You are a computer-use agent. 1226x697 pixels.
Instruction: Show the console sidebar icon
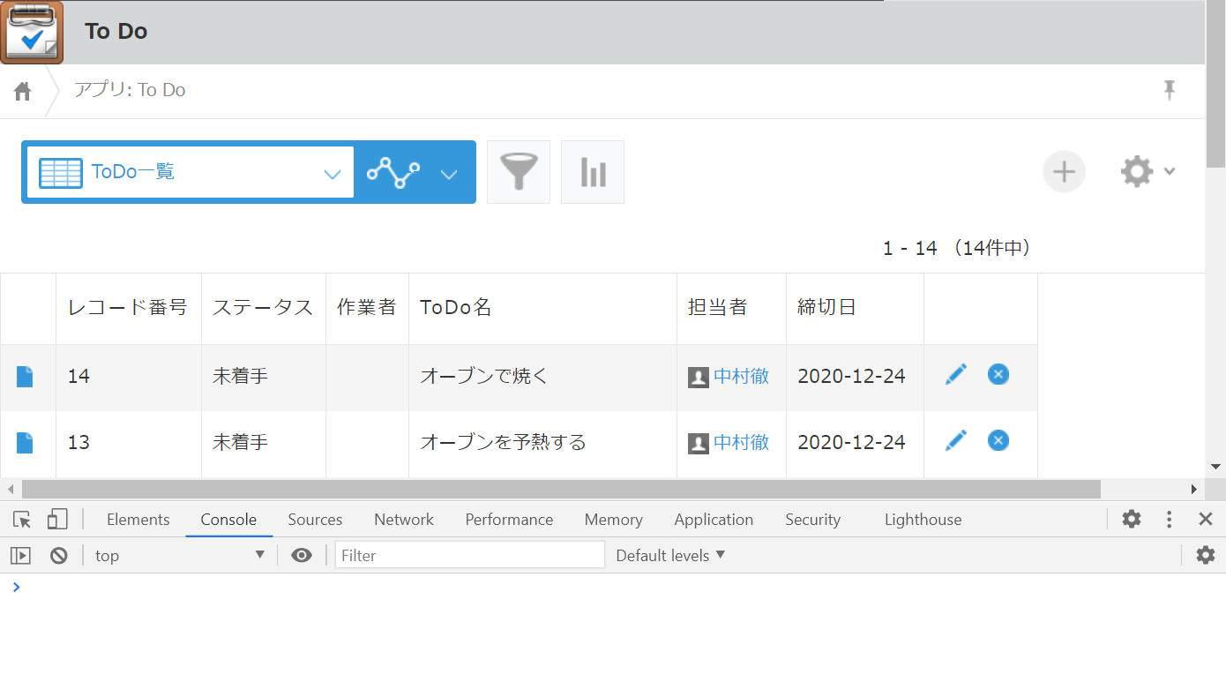point(20,556)
